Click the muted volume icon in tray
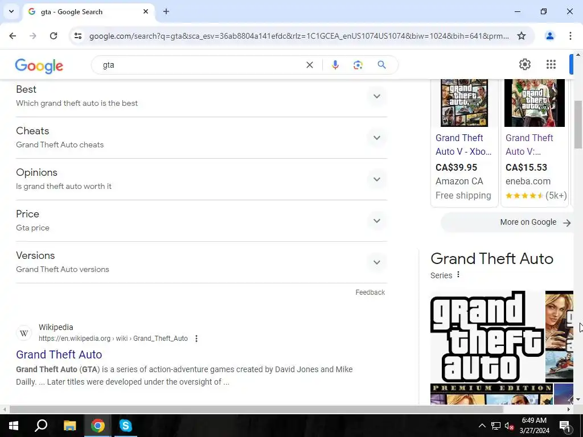The height and width of the screenshot is (437, 583). coord(510,426)
